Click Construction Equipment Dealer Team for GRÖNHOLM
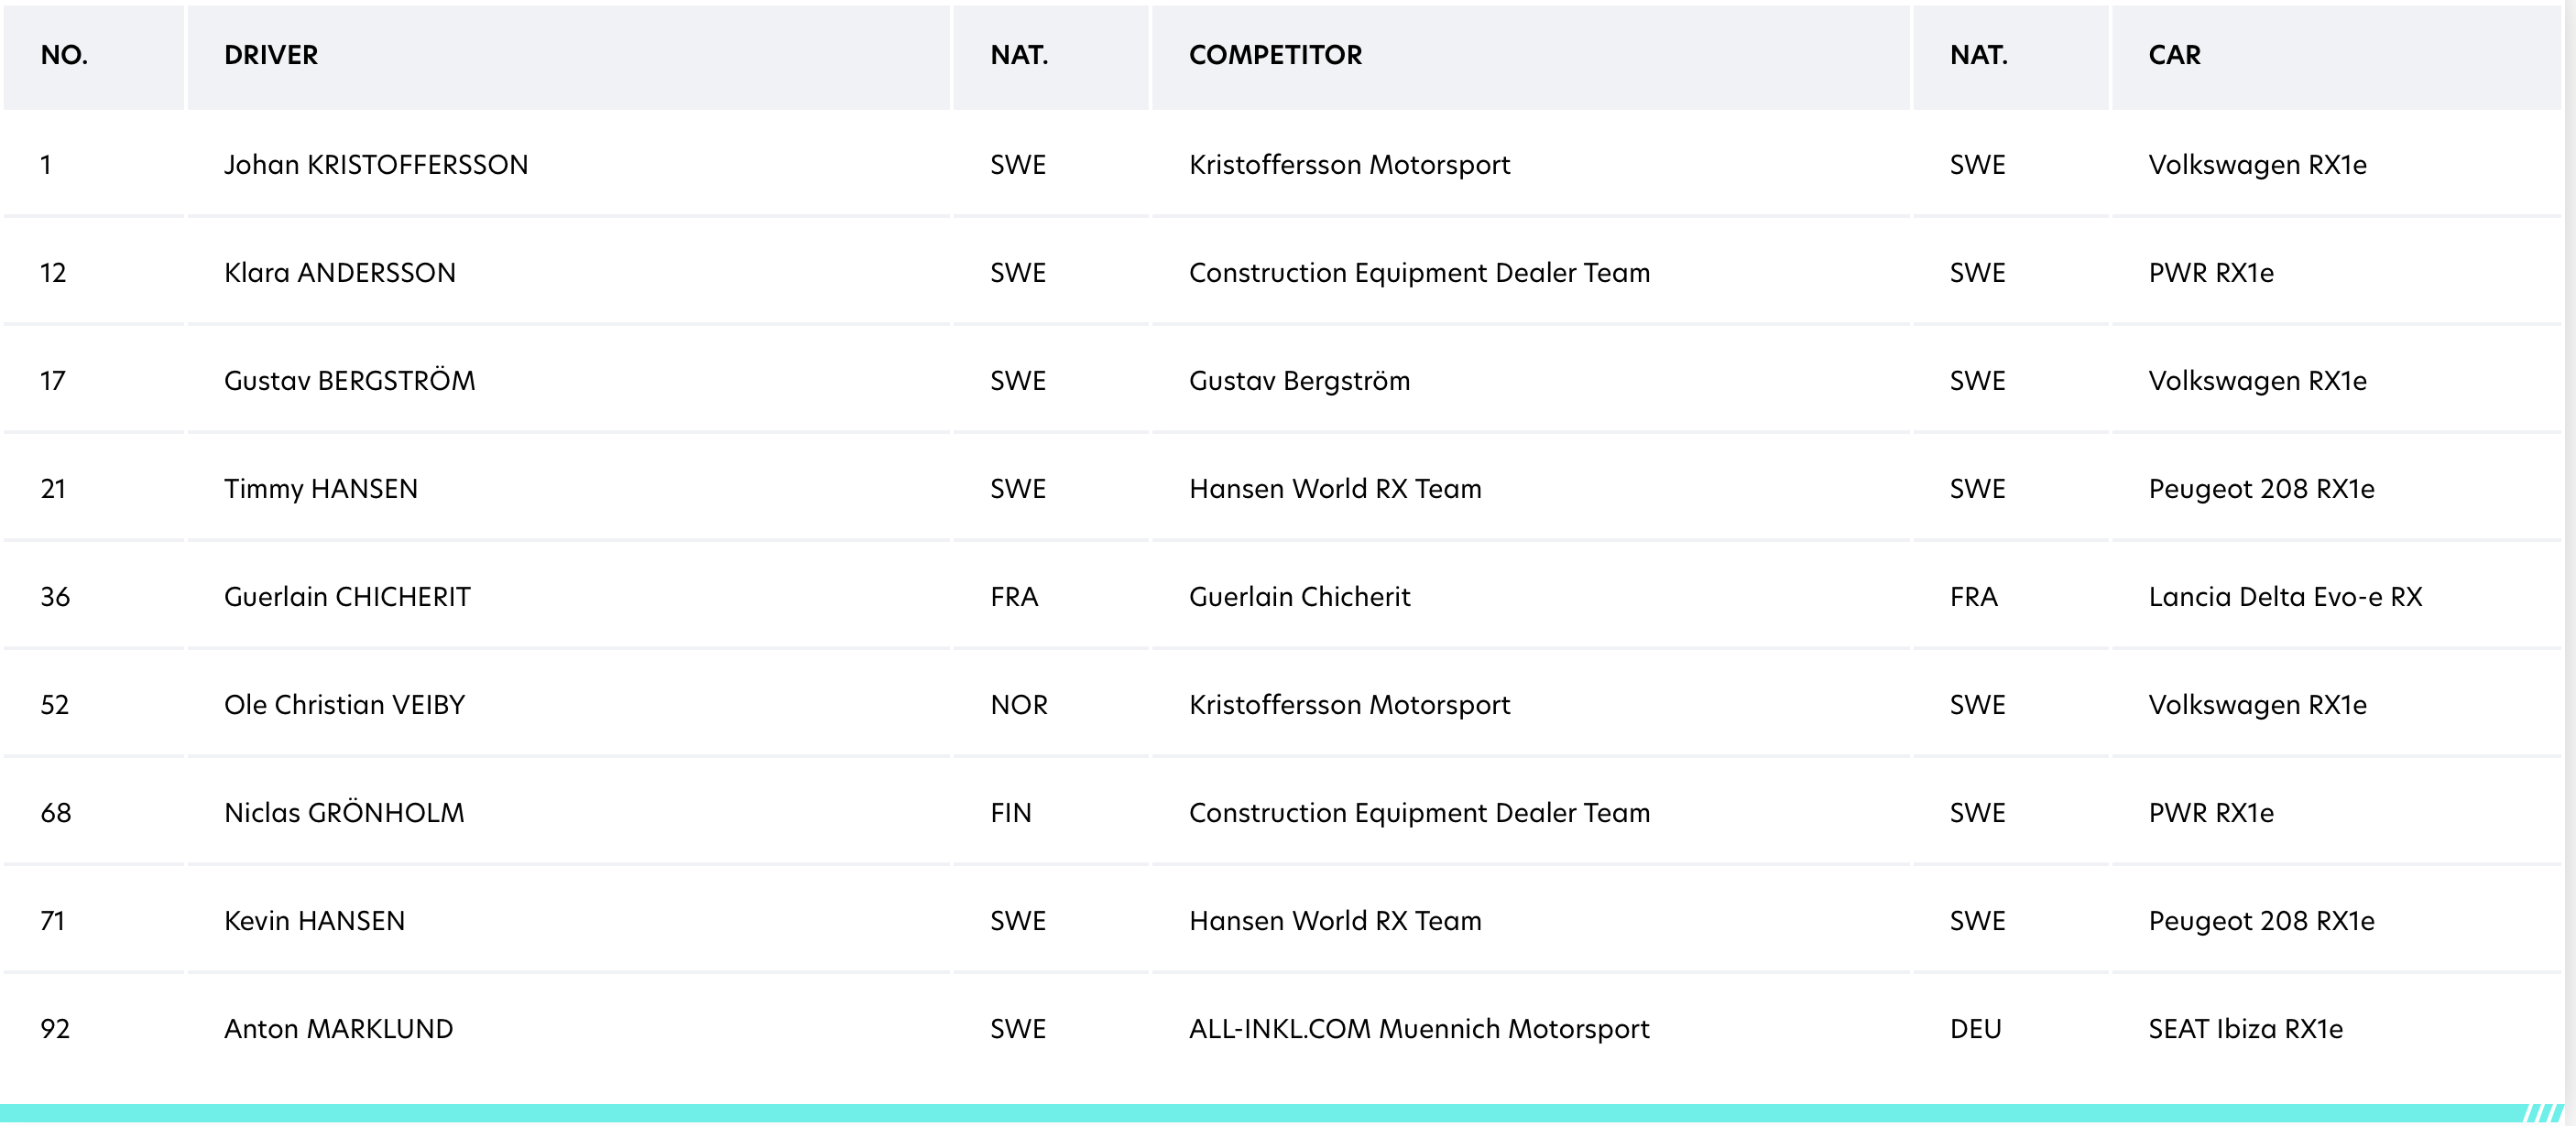 tap(1419, 812)
